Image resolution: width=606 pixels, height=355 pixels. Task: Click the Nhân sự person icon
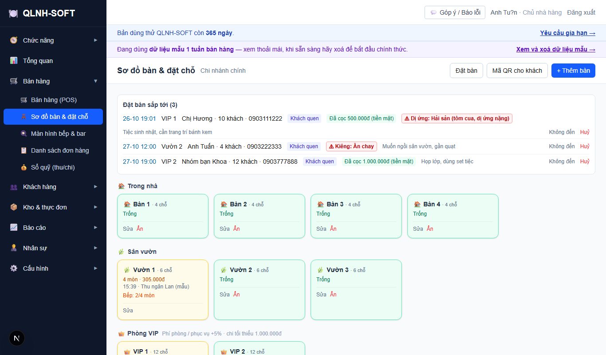click(14, 248)
